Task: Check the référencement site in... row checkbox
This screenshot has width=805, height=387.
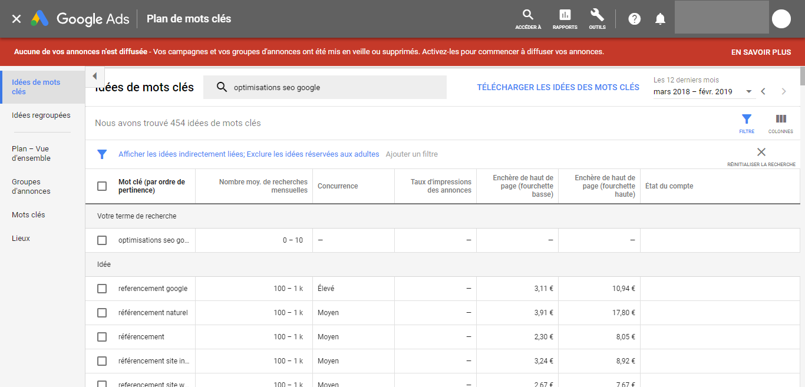Action: (102, 361)
